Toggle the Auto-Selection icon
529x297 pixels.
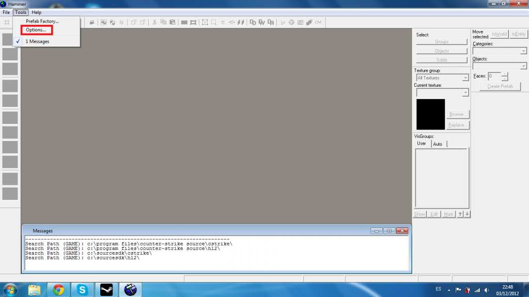214,22
